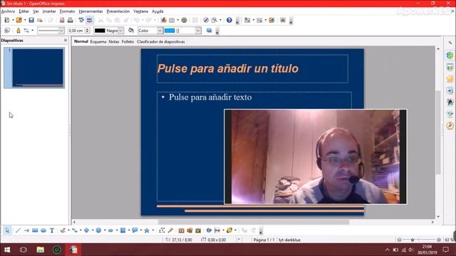Open the line style dropdown

(61, 31)
